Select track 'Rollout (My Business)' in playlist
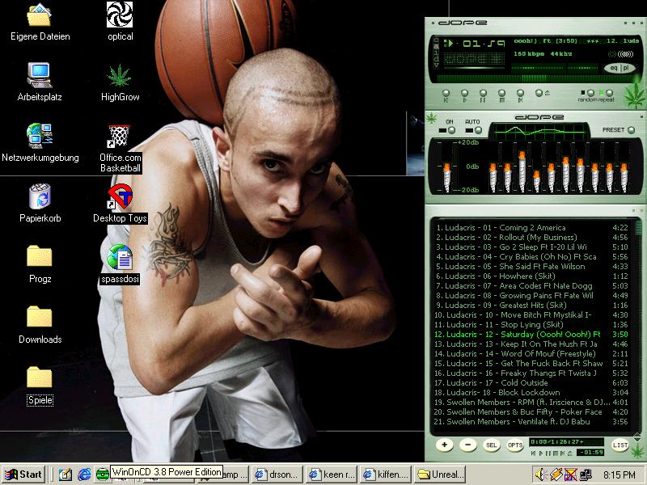 click(532, 237)
